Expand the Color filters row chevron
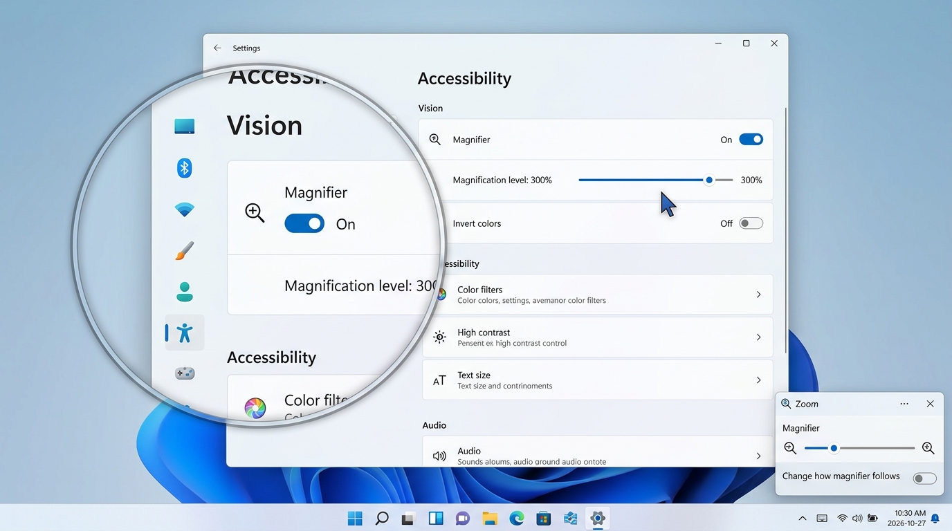The height and width of the screenshot is (531, 952). pos(758,295)
